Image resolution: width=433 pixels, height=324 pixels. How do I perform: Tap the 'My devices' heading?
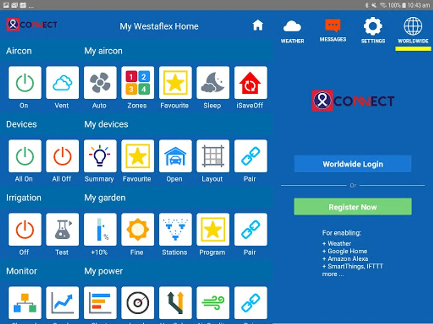coord(106,124)
